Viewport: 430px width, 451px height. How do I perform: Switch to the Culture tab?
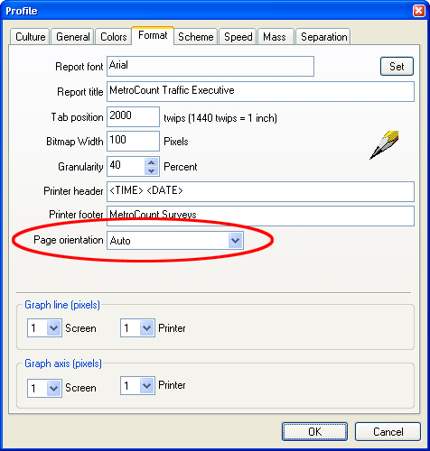coord(30,37)
